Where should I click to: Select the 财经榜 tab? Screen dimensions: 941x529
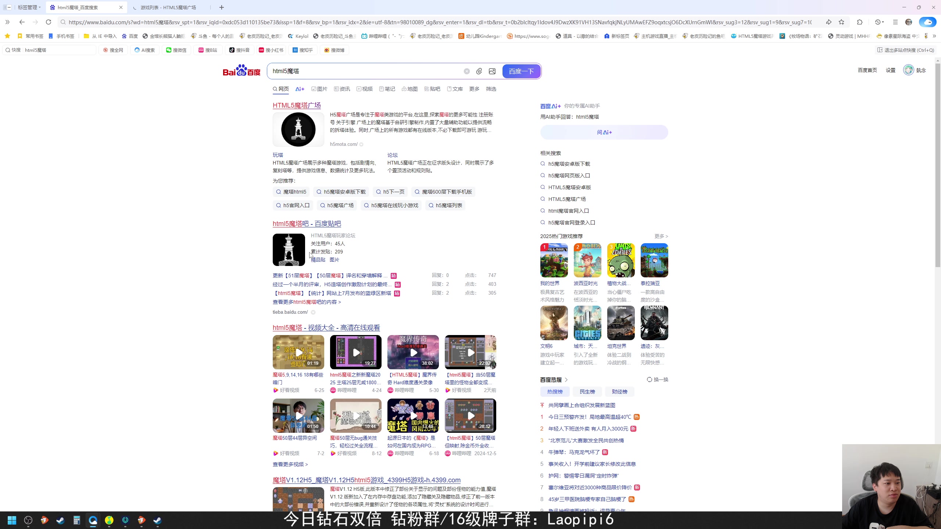tap(619, 392)
